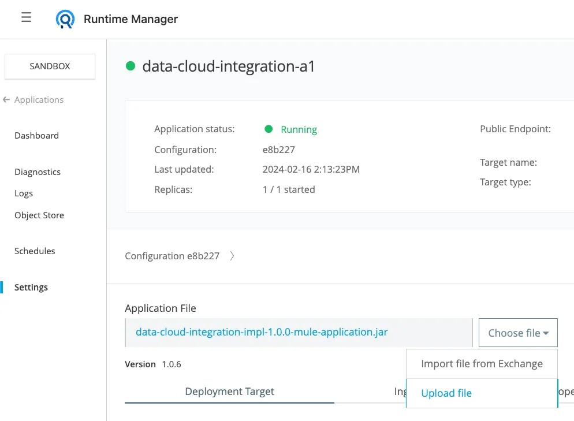Image resolution: width=574 pixels, height=421 pixels.
Task: Click the last updated timestamp 2024-02-16 2:13:23PM
Action: (311, 170)
